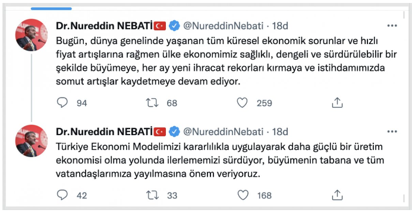412x216 pixels.
Task: Open @NureddinNebati handle in the first tweet
Action: [223, 26]
